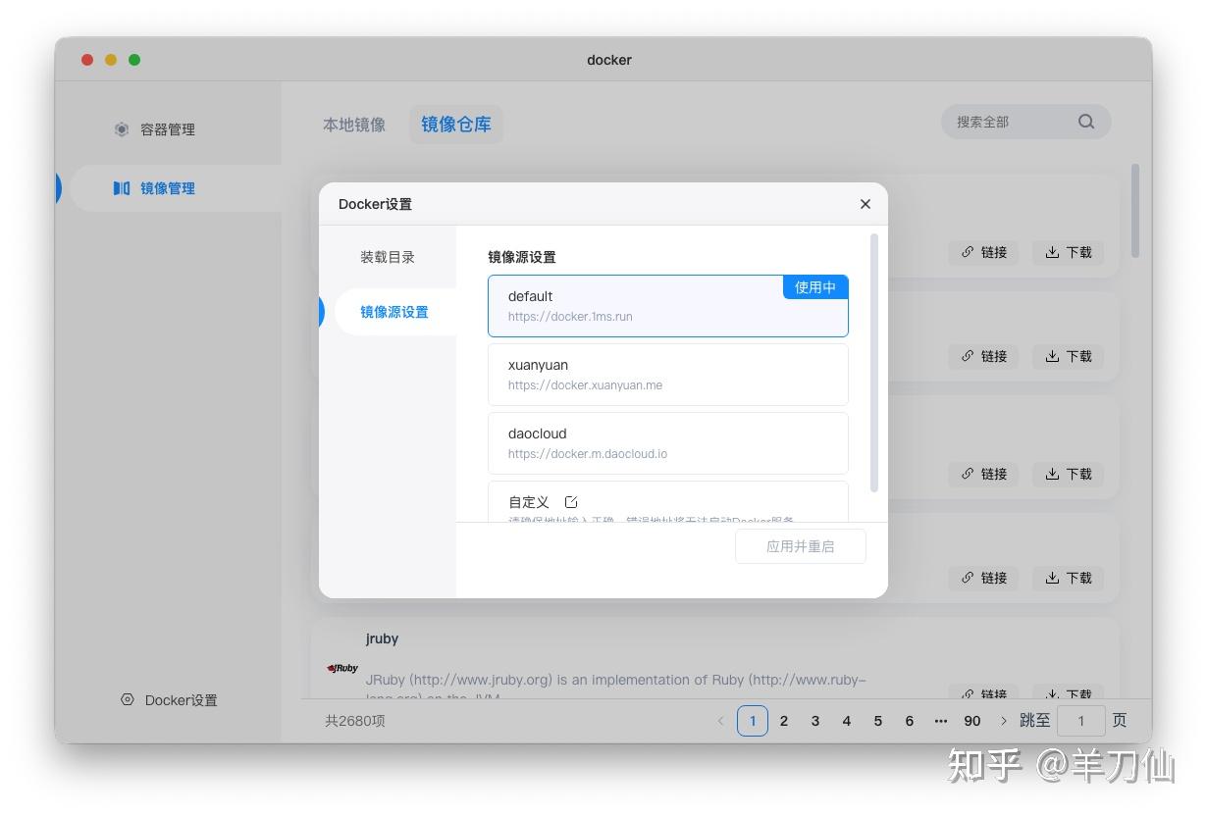
Task: Click https://docker.1ms.run URL text
Action: [570, 317]
